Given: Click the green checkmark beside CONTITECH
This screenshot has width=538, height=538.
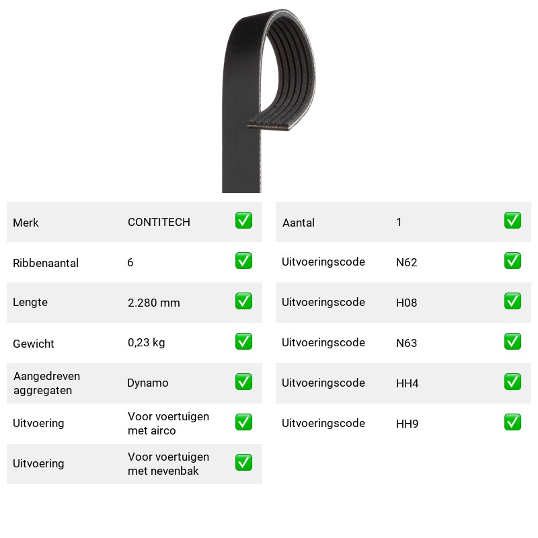Looking at the screenshot, I should coord(243,221).
